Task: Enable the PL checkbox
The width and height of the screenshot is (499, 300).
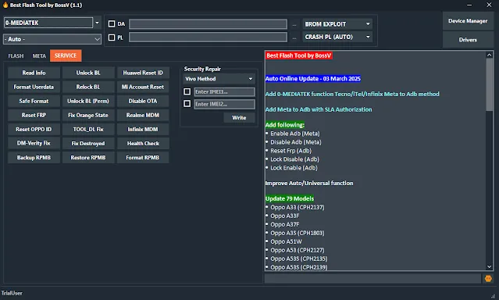Action: 112,37
